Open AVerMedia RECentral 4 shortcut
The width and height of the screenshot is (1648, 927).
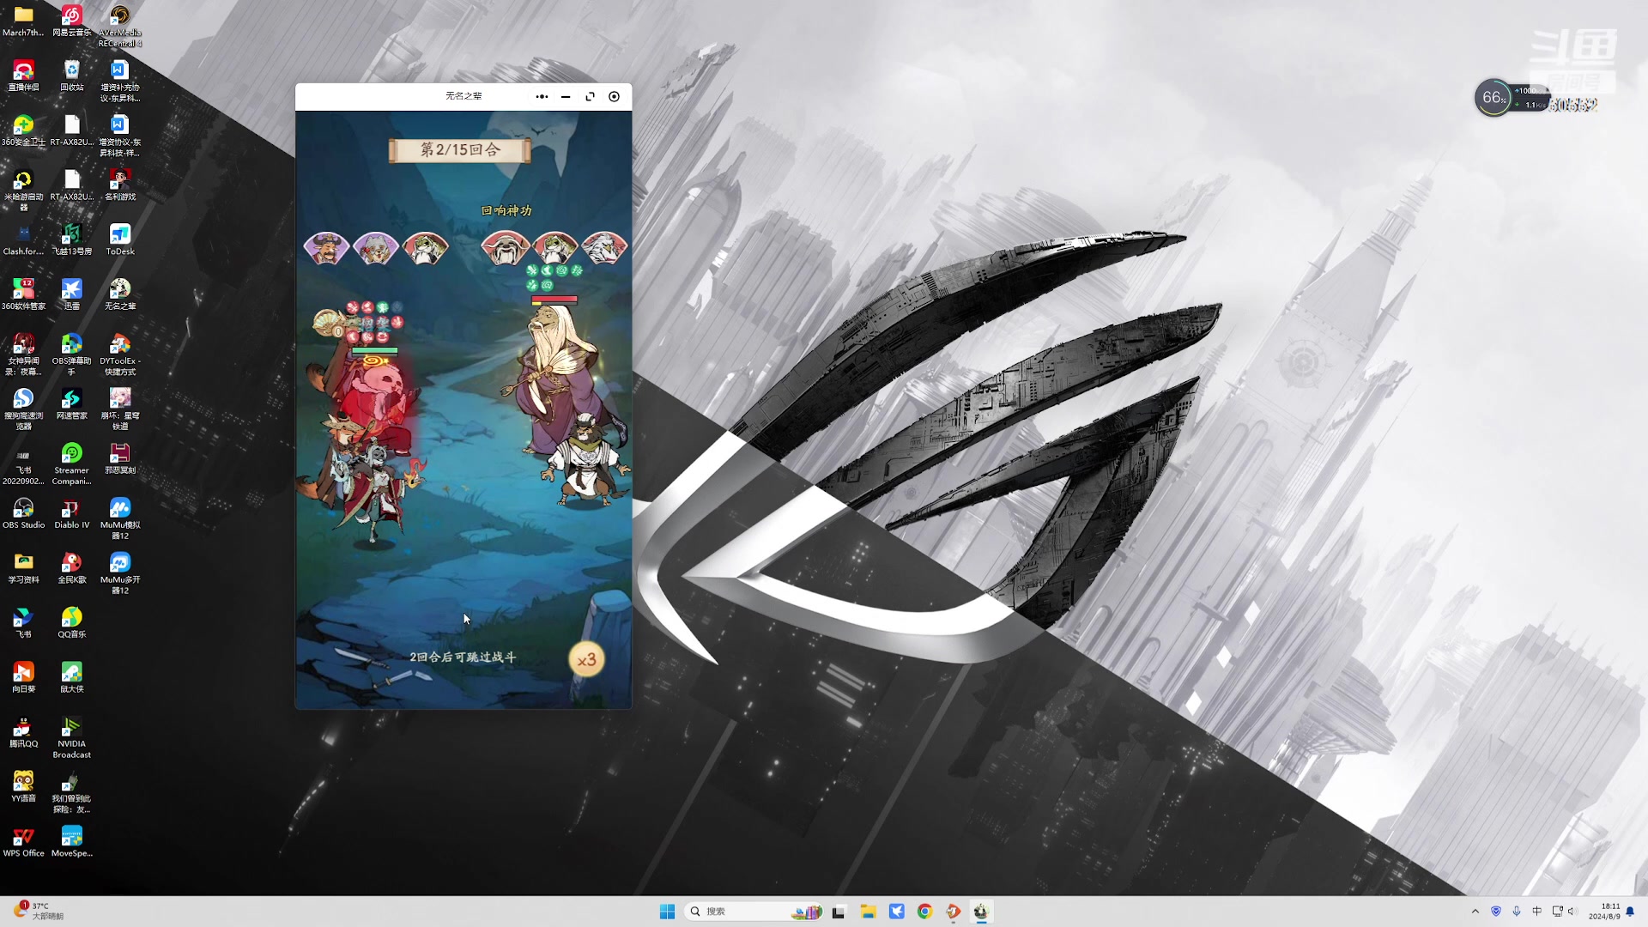coord(119,27)
